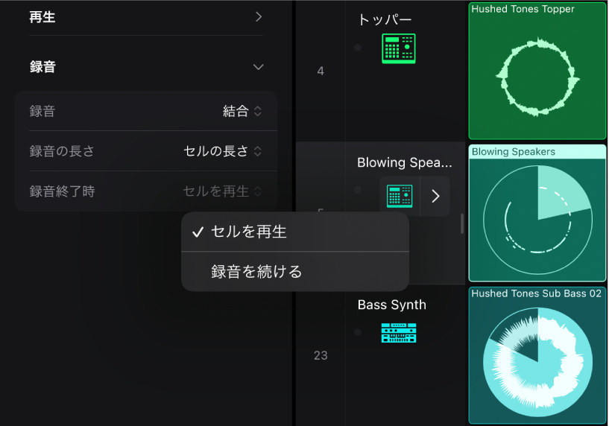The height and width of the screenshot is (426, 609).
Task: Expand the 再生 section chevron
Action: coord(259,16)
